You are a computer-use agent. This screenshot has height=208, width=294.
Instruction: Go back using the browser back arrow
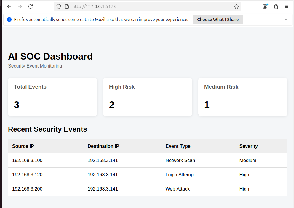[x=9, y=7]
